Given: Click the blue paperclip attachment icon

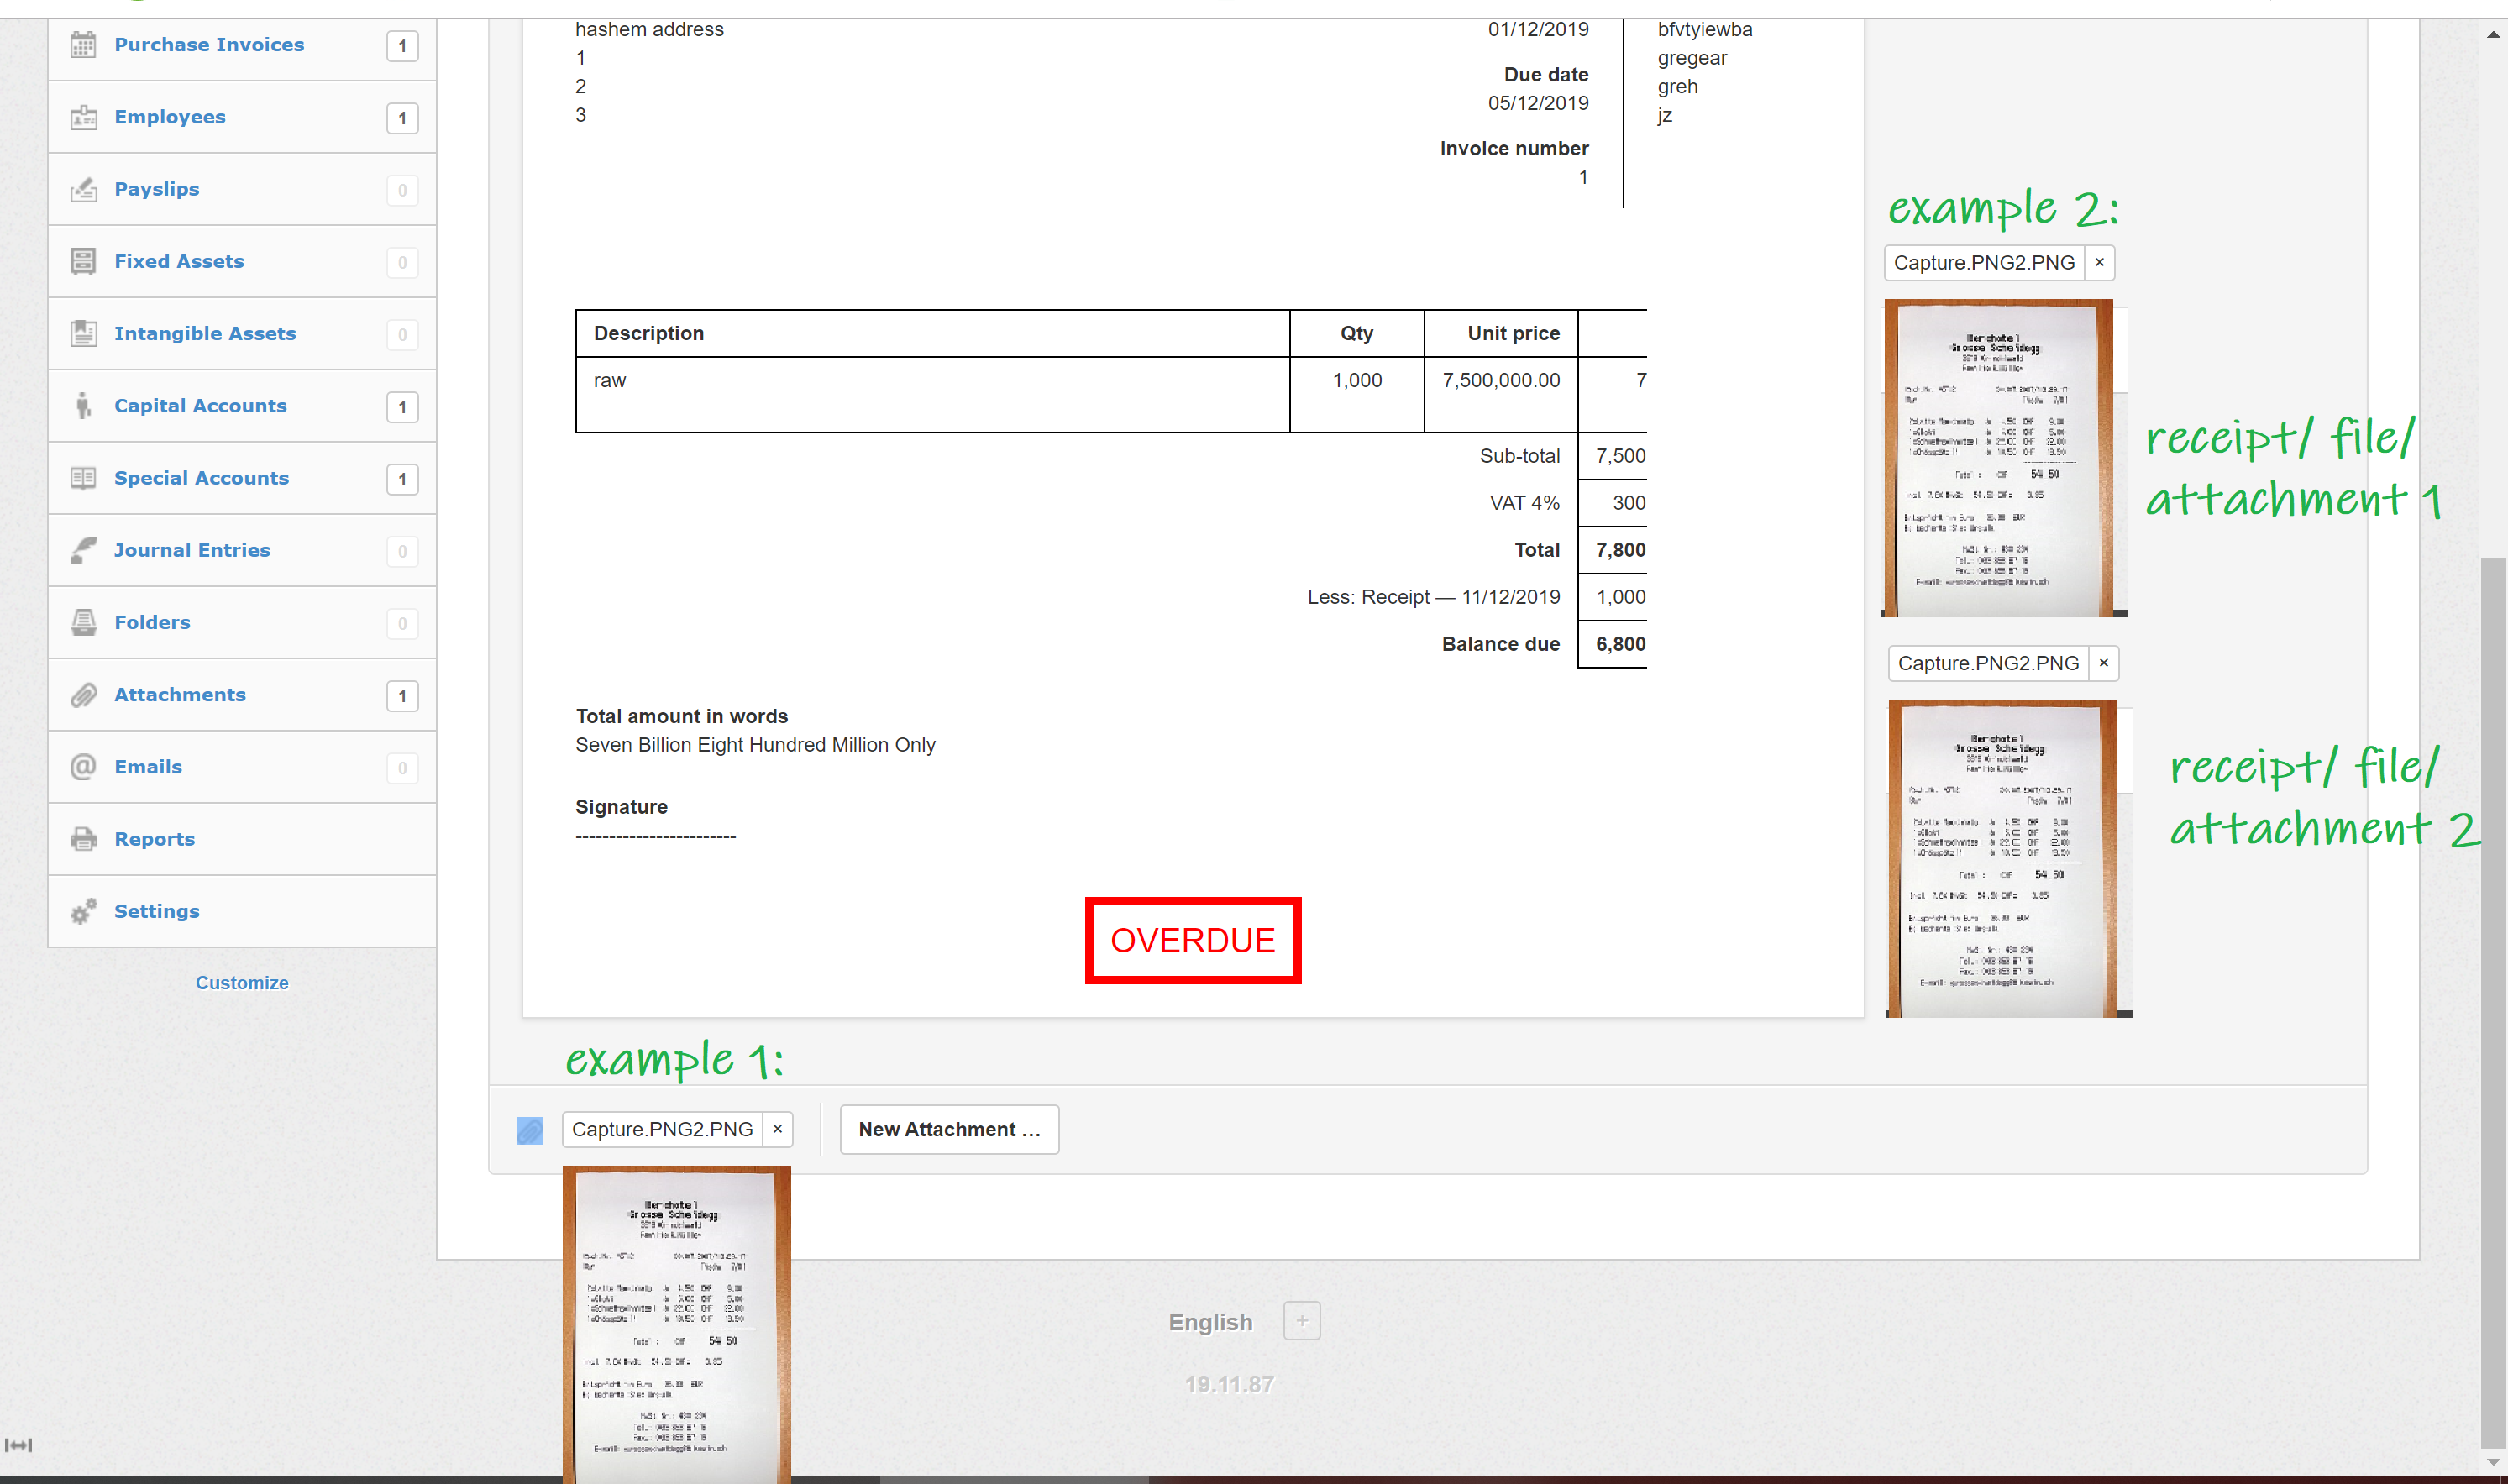Looking at the screenshot, I should [x=529, y=1130].
